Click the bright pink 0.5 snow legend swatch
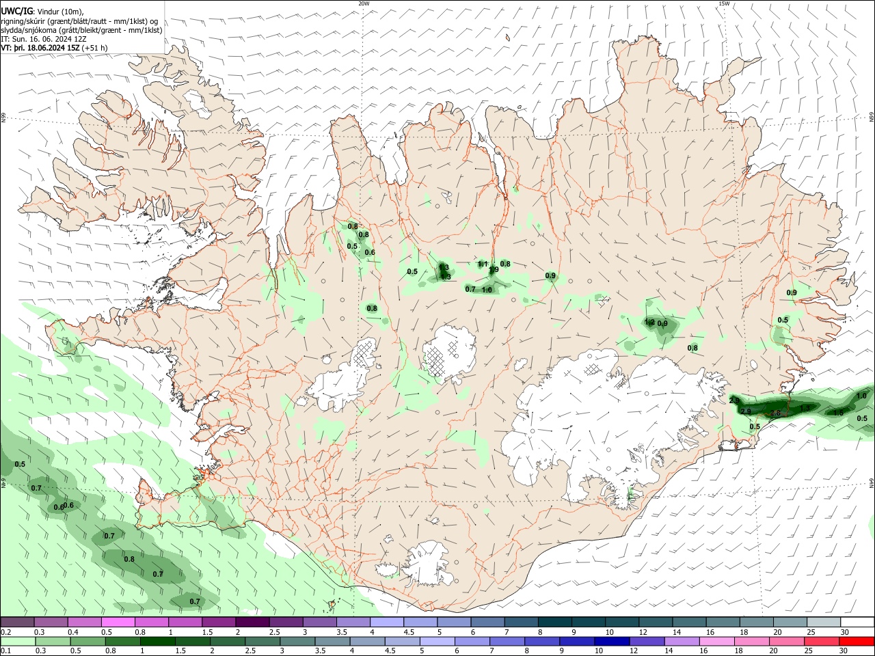Screen dimensions: 875x656 pos(118,623)
